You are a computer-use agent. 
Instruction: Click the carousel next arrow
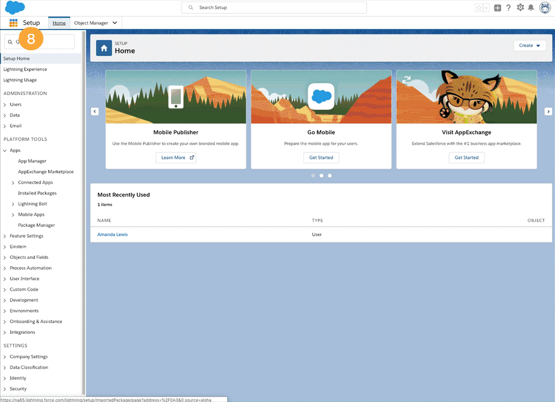pyautogui.click(x=548, y=111)
